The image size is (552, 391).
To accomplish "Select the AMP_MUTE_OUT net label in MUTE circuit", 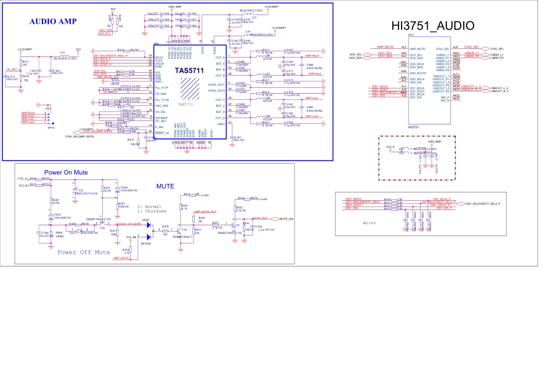I will coord(205,212).
